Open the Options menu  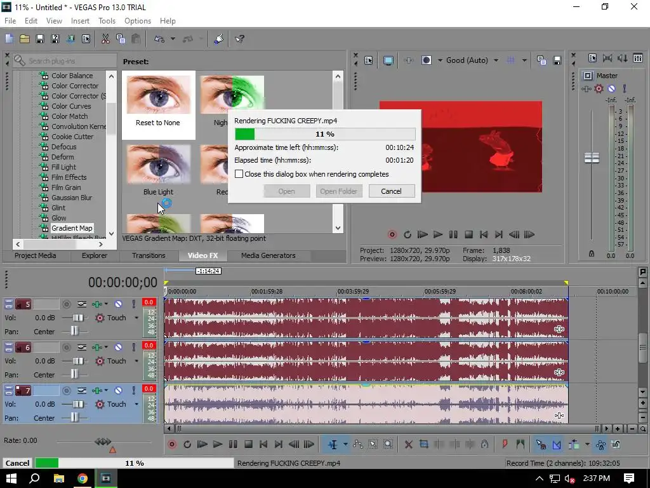[138, 21]
